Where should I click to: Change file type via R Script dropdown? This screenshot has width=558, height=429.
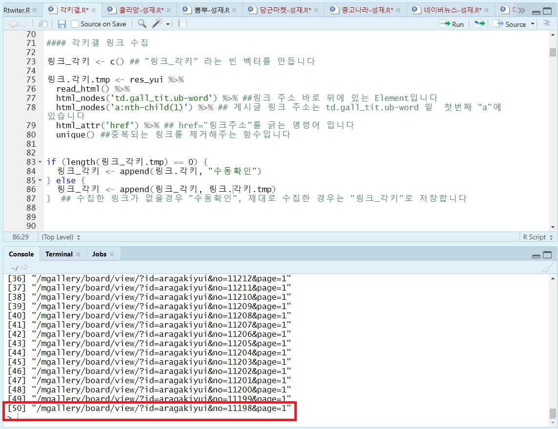click(537, 237)
